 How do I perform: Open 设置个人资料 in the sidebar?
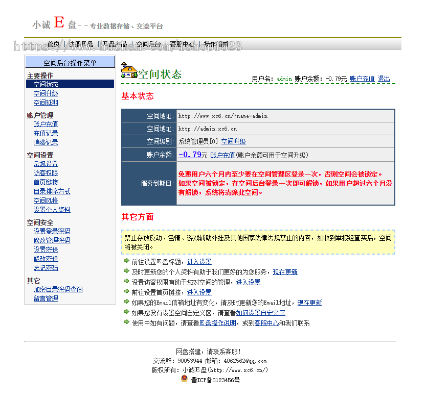coord(52,210)
